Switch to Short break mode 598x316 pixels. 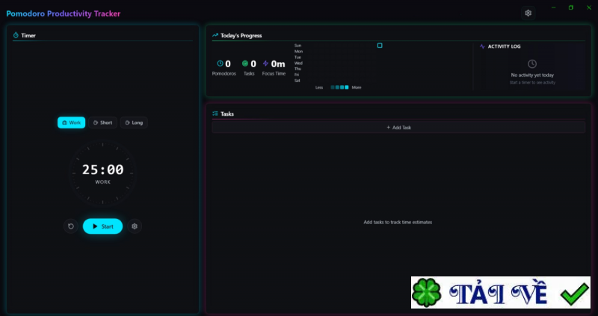(102, 123)
